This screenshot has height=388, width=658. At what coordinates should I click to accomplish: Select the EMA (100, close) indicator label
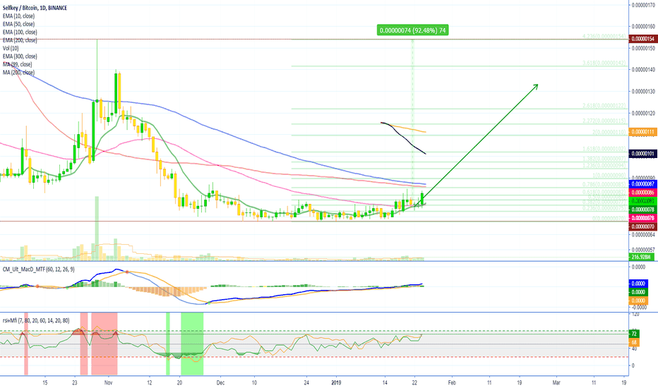(20, 32)
